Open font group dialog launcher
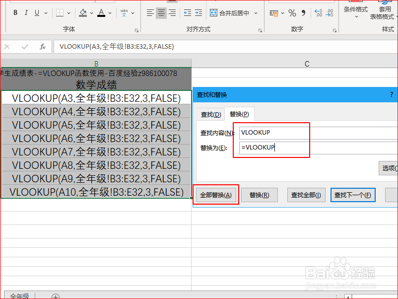This screenshot has height=299, width=398. (137, 30)
